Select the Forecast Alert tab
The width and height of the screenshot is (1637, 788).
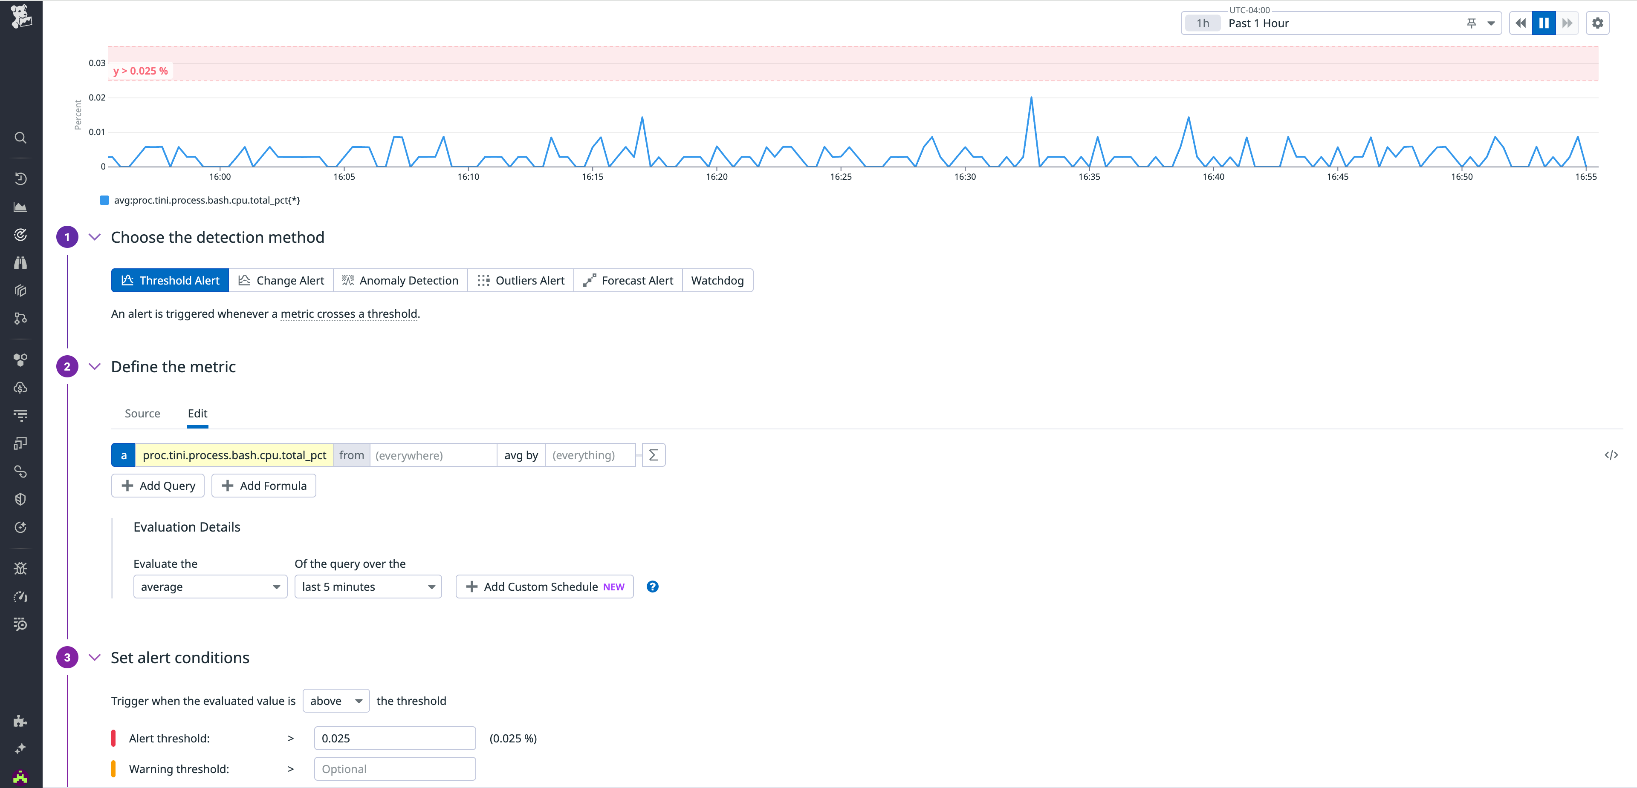click(628, 280)
